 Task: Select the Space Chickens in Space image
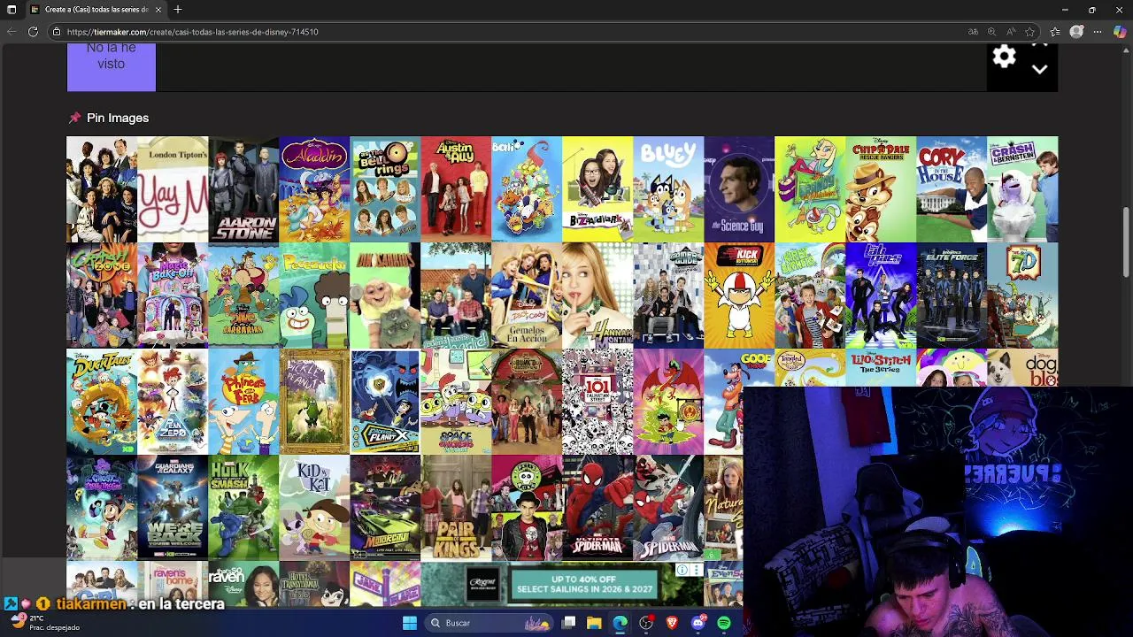[456, 401]
